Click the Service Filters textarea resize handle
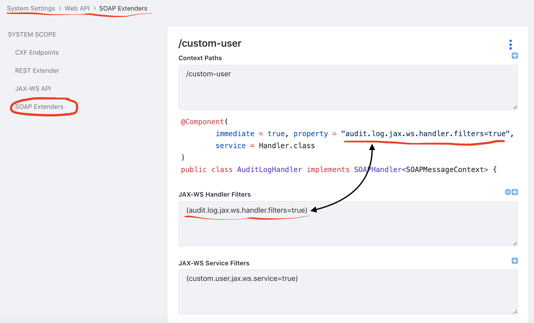The width and height of the screenshot is (534, 323). (x=515, y=312)
